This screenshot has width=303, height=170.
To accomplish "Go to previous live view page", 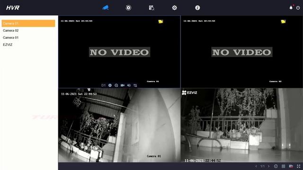I will click(x=256, y=166).
